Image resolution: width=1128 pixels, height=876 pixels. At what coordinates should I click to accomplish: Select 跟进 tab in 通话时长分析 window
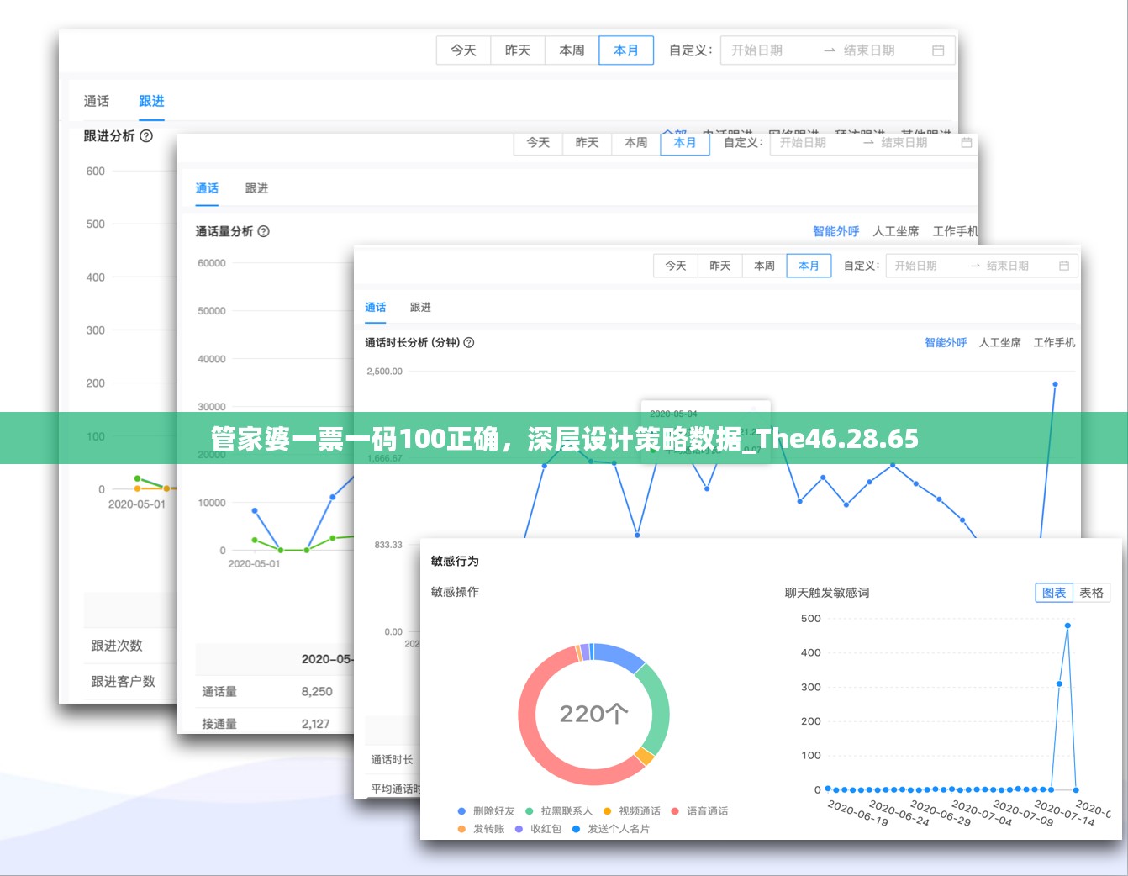click(420, 307)
